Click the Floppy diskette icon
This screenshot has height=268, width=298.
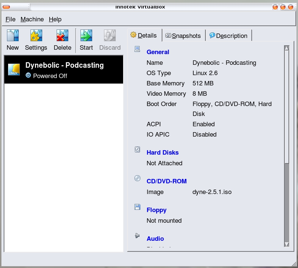point(137,207)
